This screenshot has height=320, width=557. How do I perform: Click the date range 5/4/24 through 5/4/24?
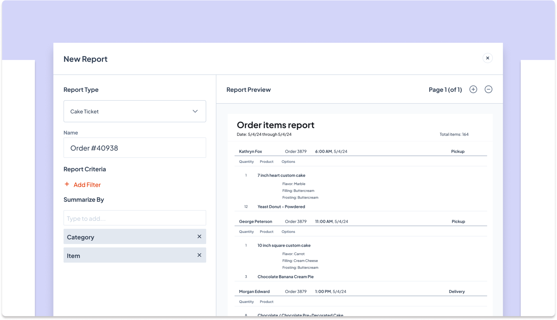click(270, 134)
